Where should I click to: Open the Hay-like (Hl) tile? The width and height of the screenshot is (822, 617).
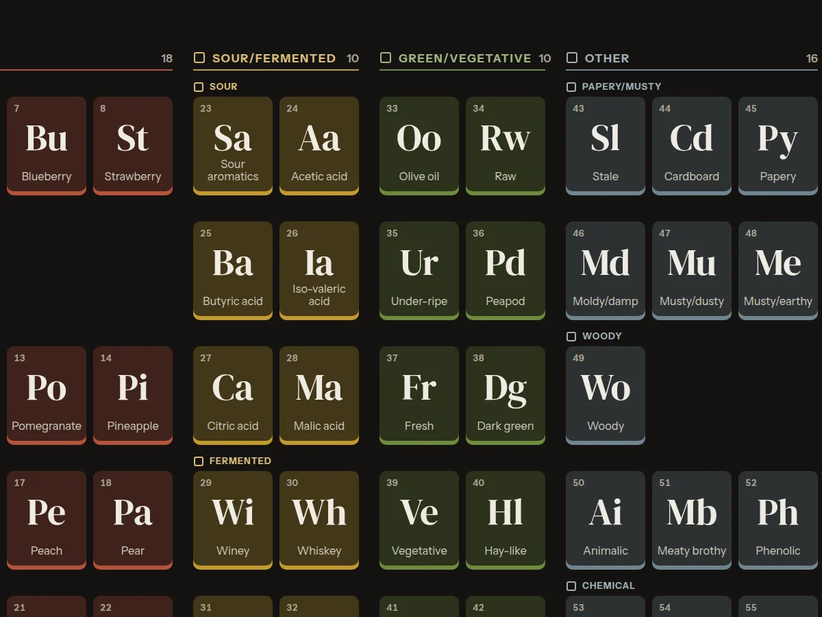[506, 520]
